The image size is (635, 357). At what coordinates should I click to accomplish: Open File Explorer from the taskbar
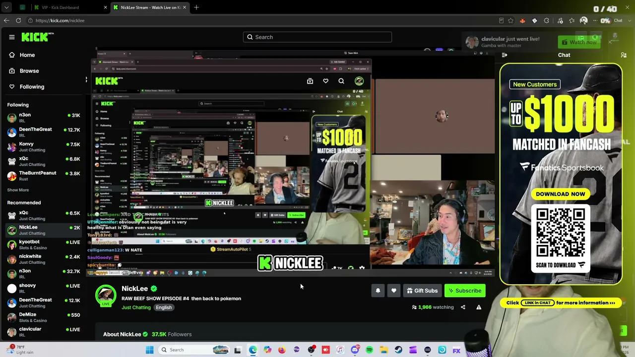[x=384, y=350]
